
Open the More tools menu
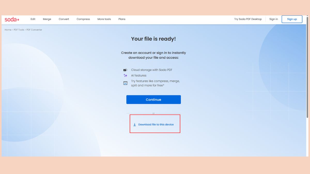[x=104, y=19]
